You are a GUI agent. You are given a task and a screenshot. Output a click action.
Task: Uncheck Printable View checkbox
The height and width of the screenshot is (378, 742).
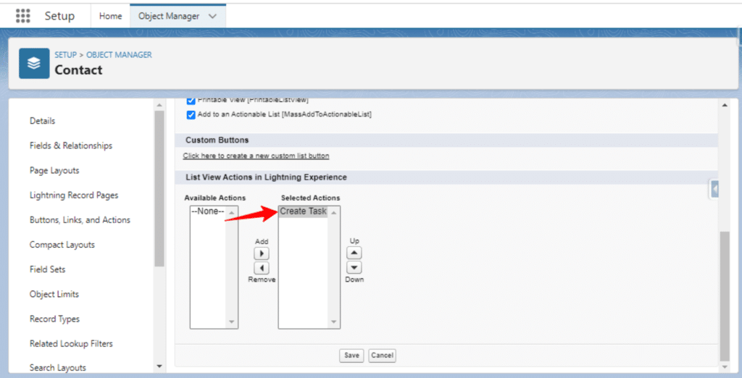coord(191,101)
